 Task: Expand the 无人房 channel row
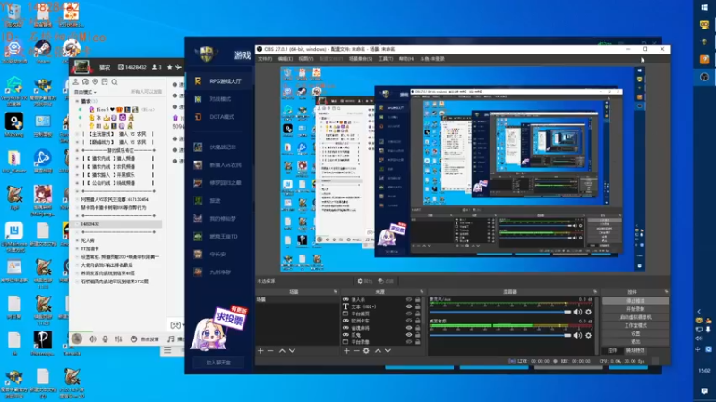click(x=77, y=240)
